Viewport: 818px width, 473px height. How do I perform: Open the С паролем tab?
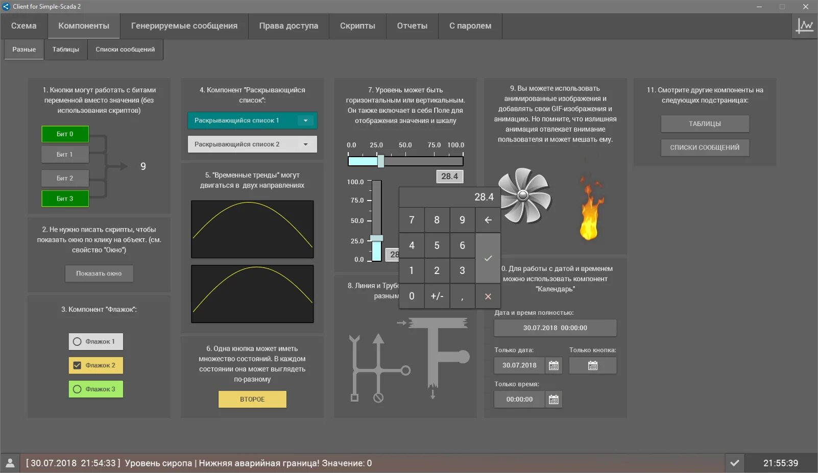point(470,26)
